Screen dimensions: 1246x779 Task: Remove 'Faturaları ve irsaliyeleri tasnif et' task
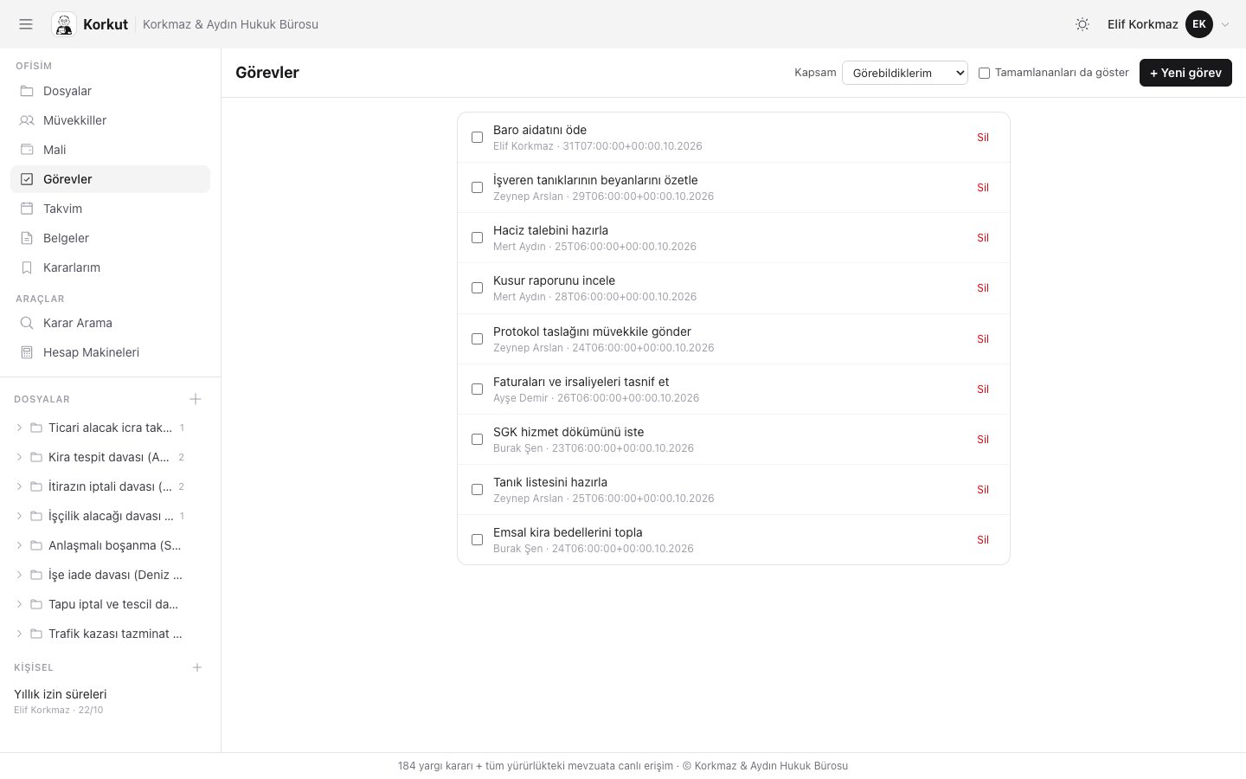[x=983, y=389]
